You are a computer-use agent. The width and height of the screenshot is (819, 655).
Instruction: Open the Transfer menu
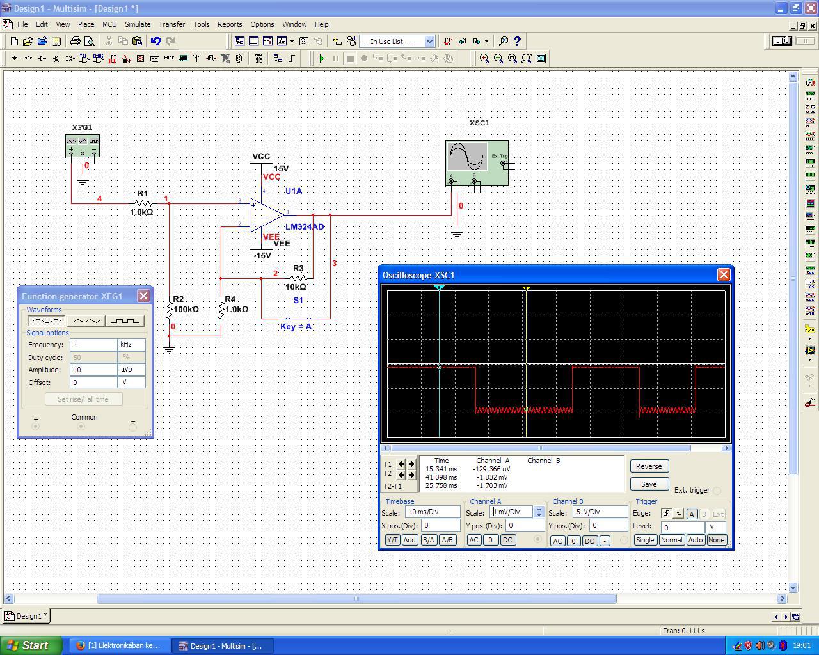coord(171,24)
